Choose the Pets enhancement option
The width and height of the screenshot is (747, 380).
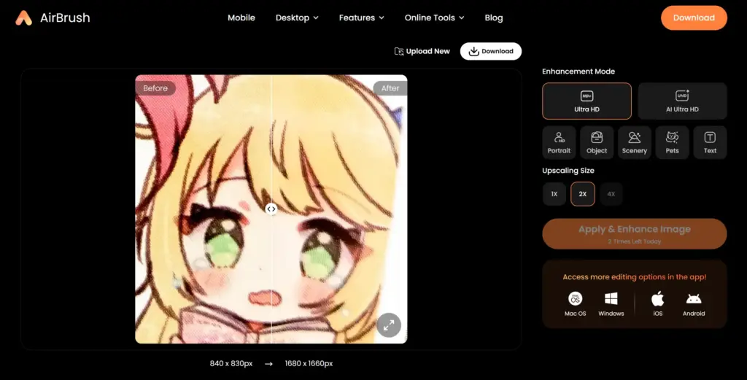tap(672, 142)
